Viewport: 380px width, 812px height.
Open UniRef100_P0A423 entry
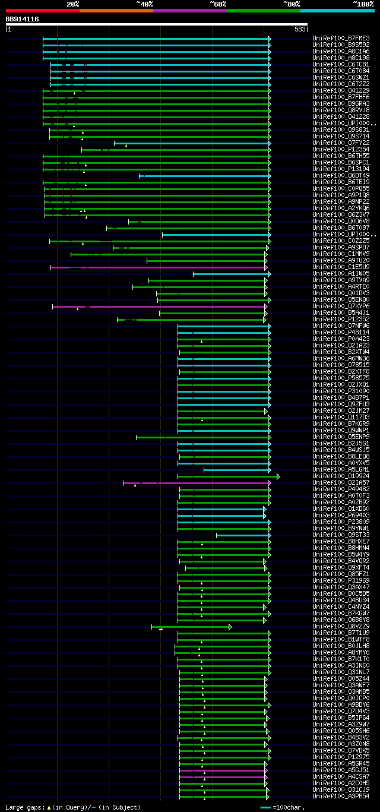341,339
